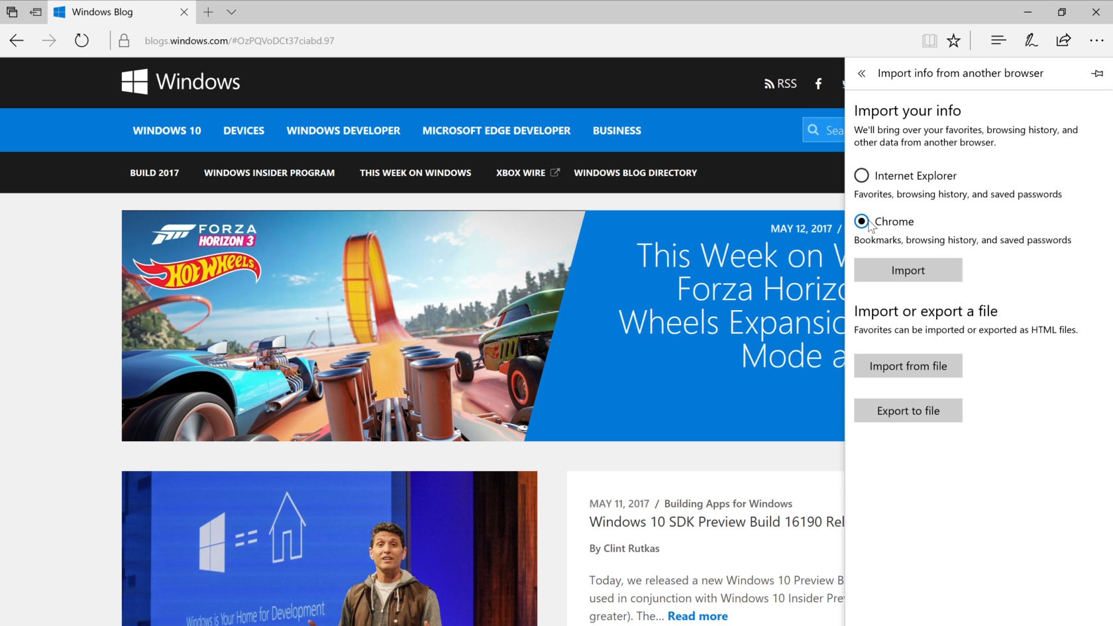Viewport: 1113px width, 626px height.
Task: Open the Microsoft Edge Developer menu item
Action: [496, 130]
